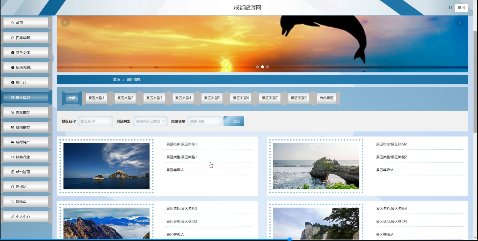
Task: Click the camera icon beside 住宿推荐
Action: point(12,127)
